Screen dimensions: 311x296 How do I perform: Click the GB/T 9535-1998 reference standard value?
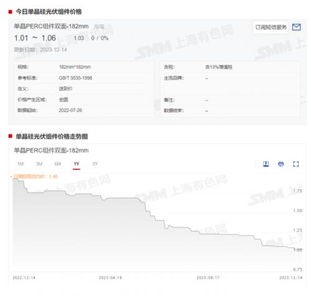point(75,78)
